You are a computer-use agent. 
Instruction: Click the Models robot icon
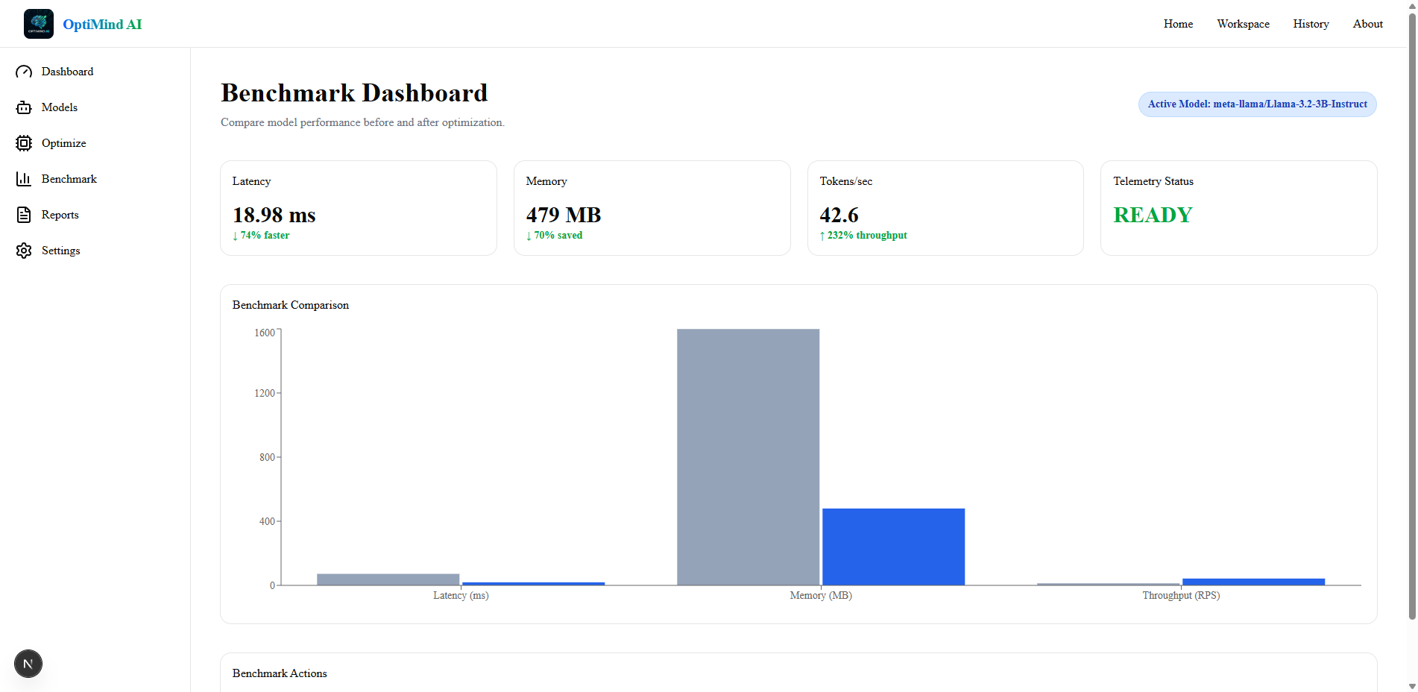[24, 107]
